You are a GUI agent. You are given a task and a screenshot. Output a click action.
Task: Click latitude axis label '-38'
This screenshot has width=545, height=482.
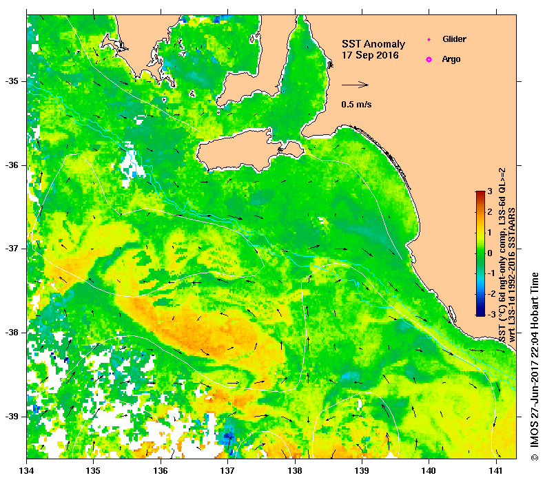coord(12,333)
